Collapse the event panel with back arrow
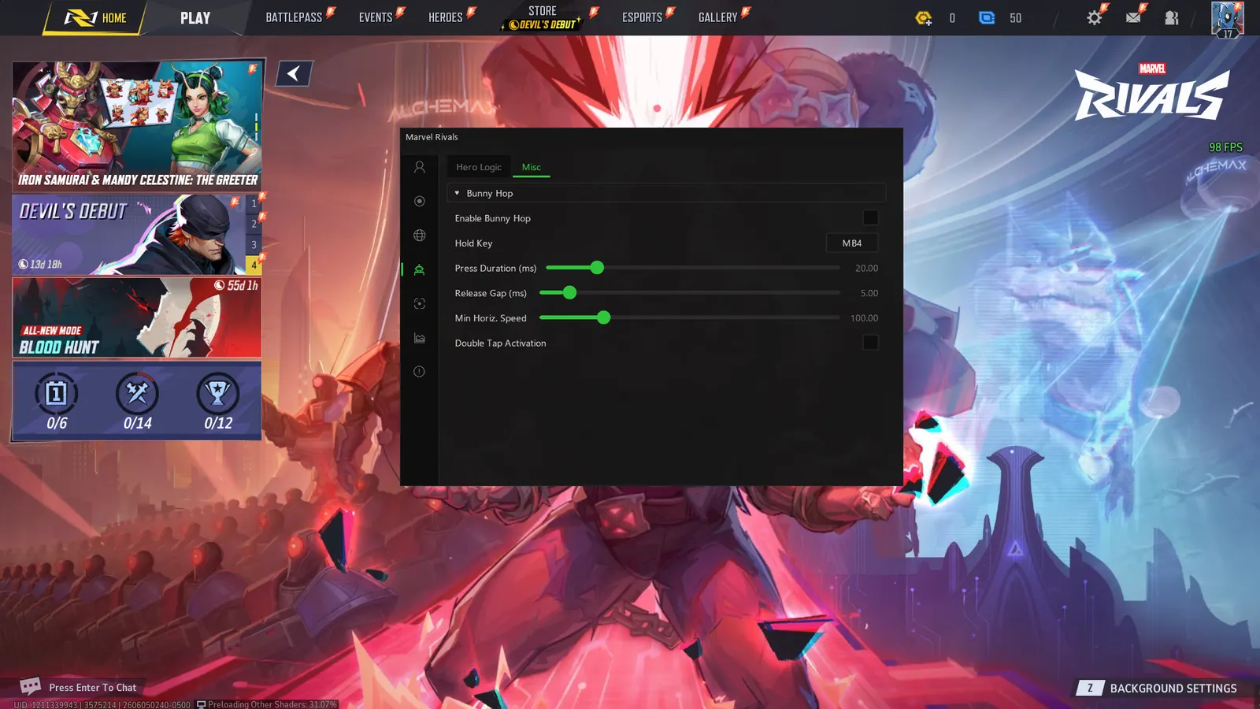 pyautogui.click(x=294, y=73)
